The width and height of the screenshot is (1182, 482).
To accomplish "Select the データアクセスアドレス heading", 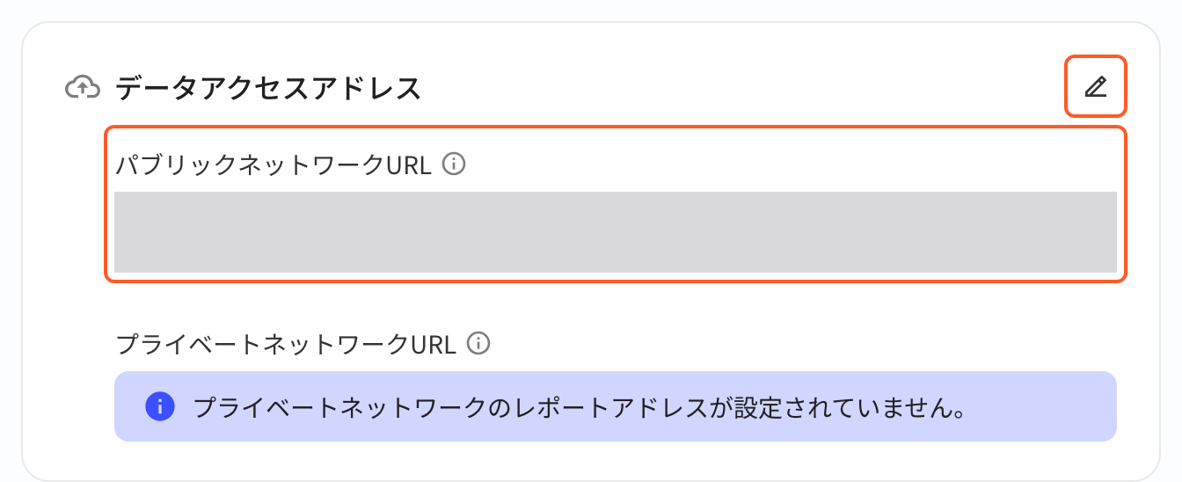I will [x=268, y=88].
